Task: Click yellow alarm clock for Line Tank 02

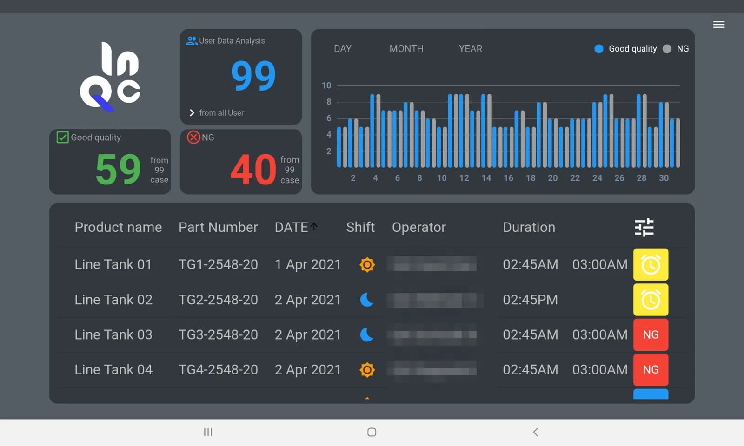Action: [651, 300]
